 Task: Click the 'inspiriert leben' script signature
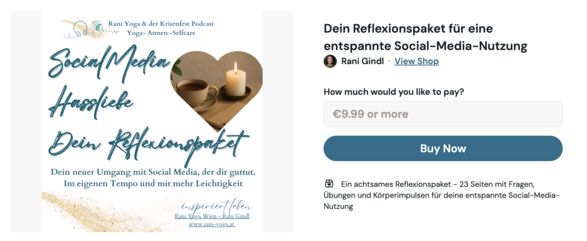pyautogui.click(x=216, y=206)
